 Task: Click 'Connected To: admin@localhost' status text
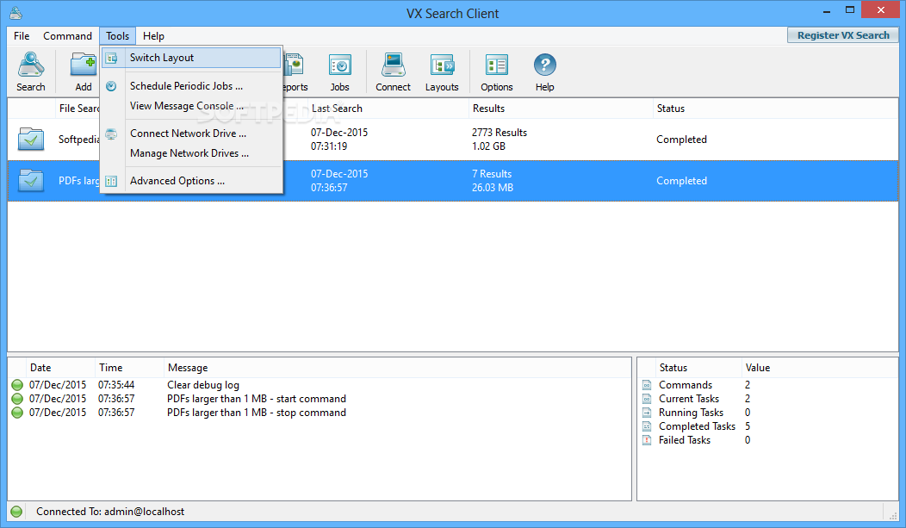pyautogui.click(x=109, y=512)
